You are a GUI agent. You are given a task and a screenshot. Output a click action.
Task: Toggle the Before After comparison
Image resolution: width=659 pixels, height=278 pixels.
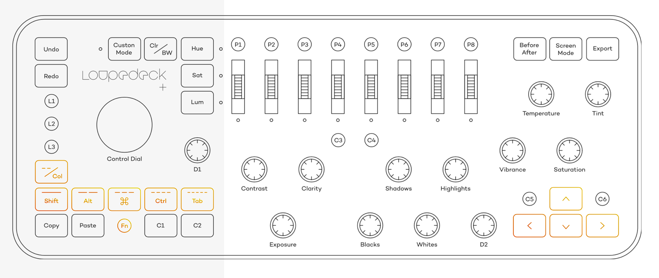click(x=530, y=49)
